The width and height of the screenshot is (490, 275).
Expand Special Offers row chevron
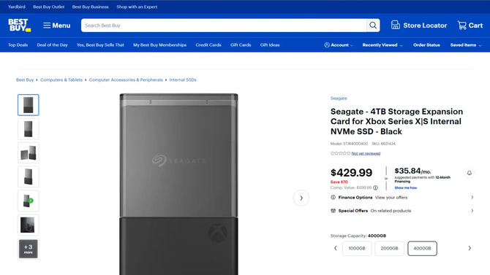[472, 211]
